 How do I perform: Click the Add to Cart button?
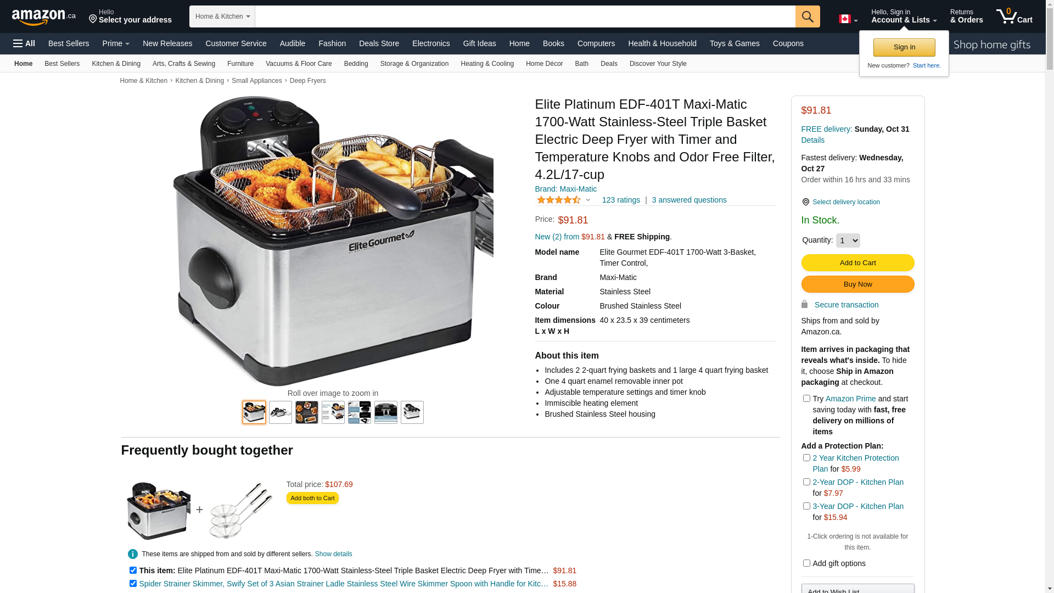pyautogui.click(x=857, y=263)
